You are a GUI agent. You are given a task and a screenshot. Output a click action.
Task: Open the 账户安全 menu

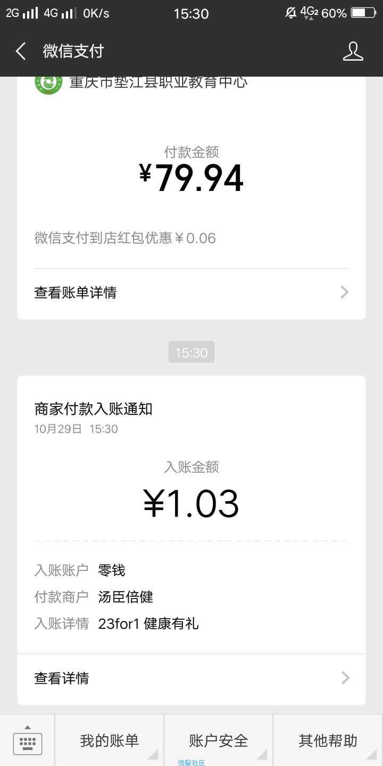219,740
